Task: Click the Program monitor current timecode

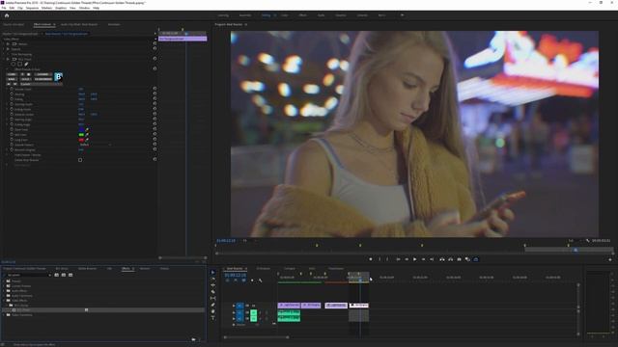Action: pyautogui.click(x=226, y=240)
